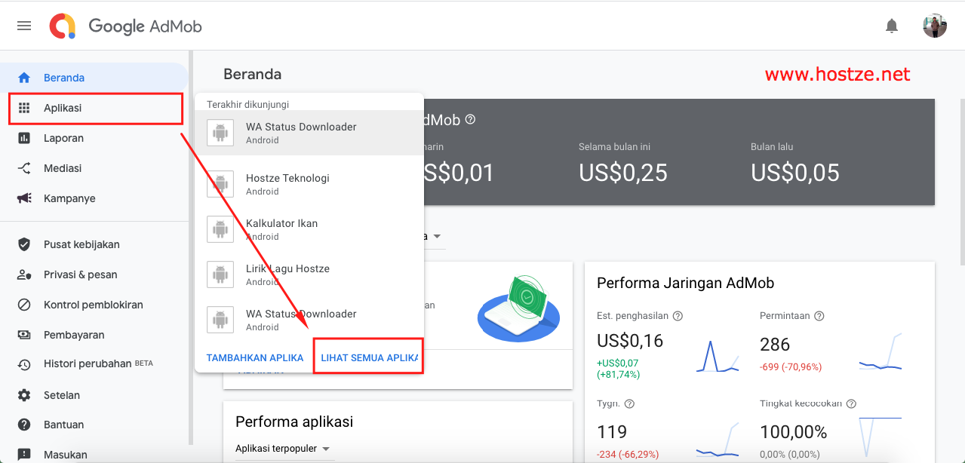Expand the Aplikasi terpopuler dropdown
Image resolution: width=965 pixels, height=463 pixels.
[283, 449]
